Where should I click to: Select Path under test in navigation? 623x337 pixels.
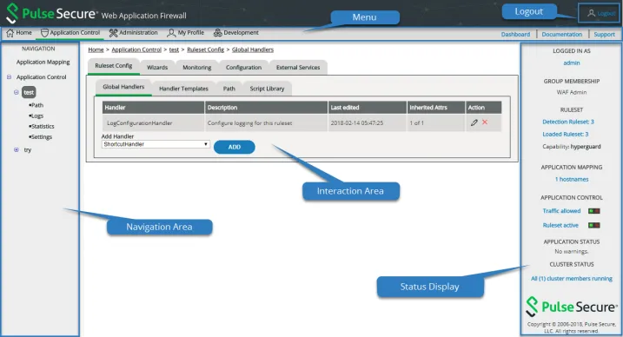[36, 105]
